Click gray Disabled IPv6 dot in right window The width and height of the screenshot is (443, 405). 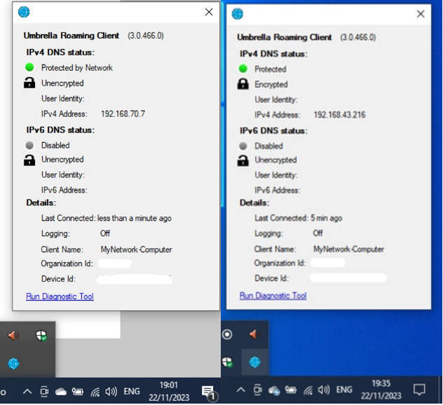click(x=243, y=146)
